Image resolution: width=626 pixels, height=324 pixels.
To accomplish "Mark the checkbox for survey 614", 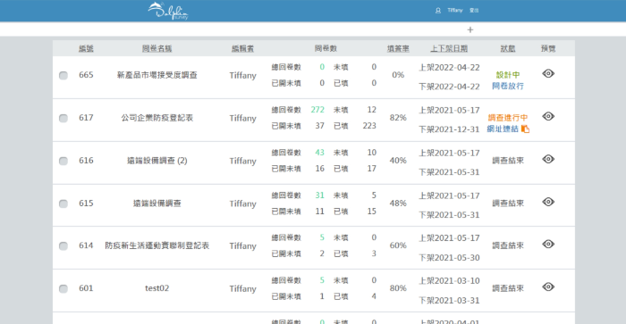I will click(63, 245).
